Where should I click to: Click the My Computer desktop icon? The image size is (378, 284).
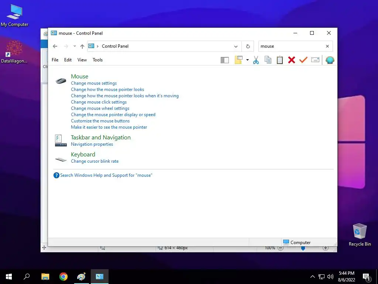(14, 15)
